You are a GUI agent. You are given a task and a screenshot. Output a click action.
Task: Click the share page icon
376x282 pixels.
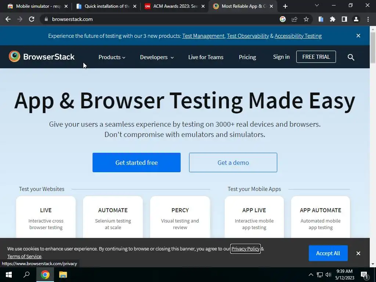(294, 19)
